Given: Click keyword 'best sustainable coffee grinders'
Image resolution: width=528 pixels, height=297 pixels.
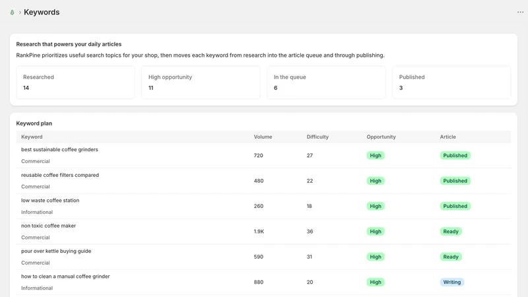Looking at the screenshot, I should (x=59, y=150).
